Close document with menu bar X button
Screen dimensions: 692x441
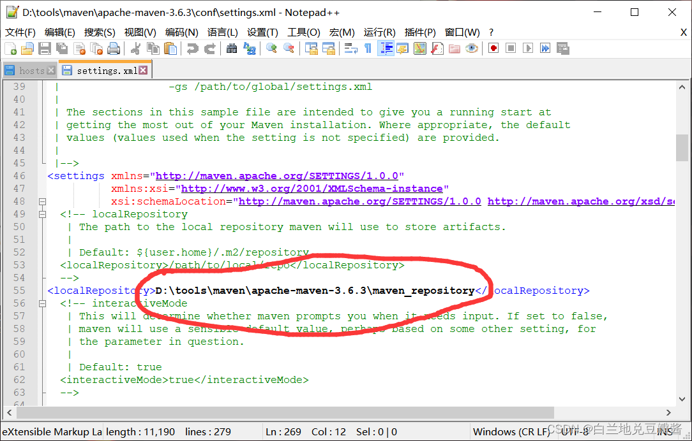pyautogui.click(x=683, y=32)
